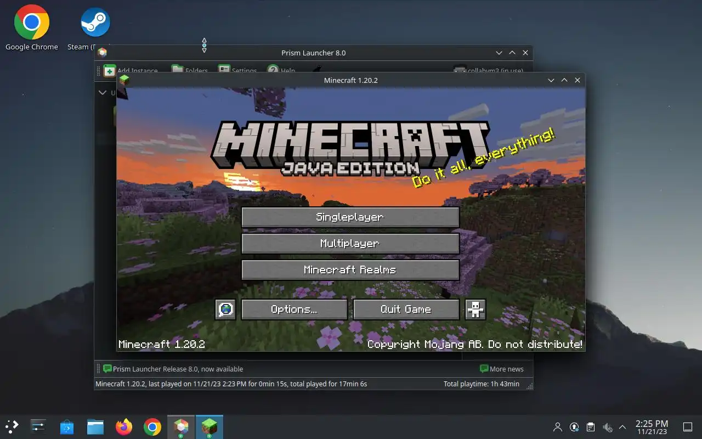Viewport: 702px width, 439px height.
Task: Open Minecraft Realms
Action: 350,270
